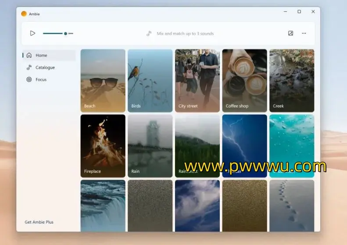This screenshot has height=245, width=347.
Task: Select the Creek sound tile
Action: [292, 80]
